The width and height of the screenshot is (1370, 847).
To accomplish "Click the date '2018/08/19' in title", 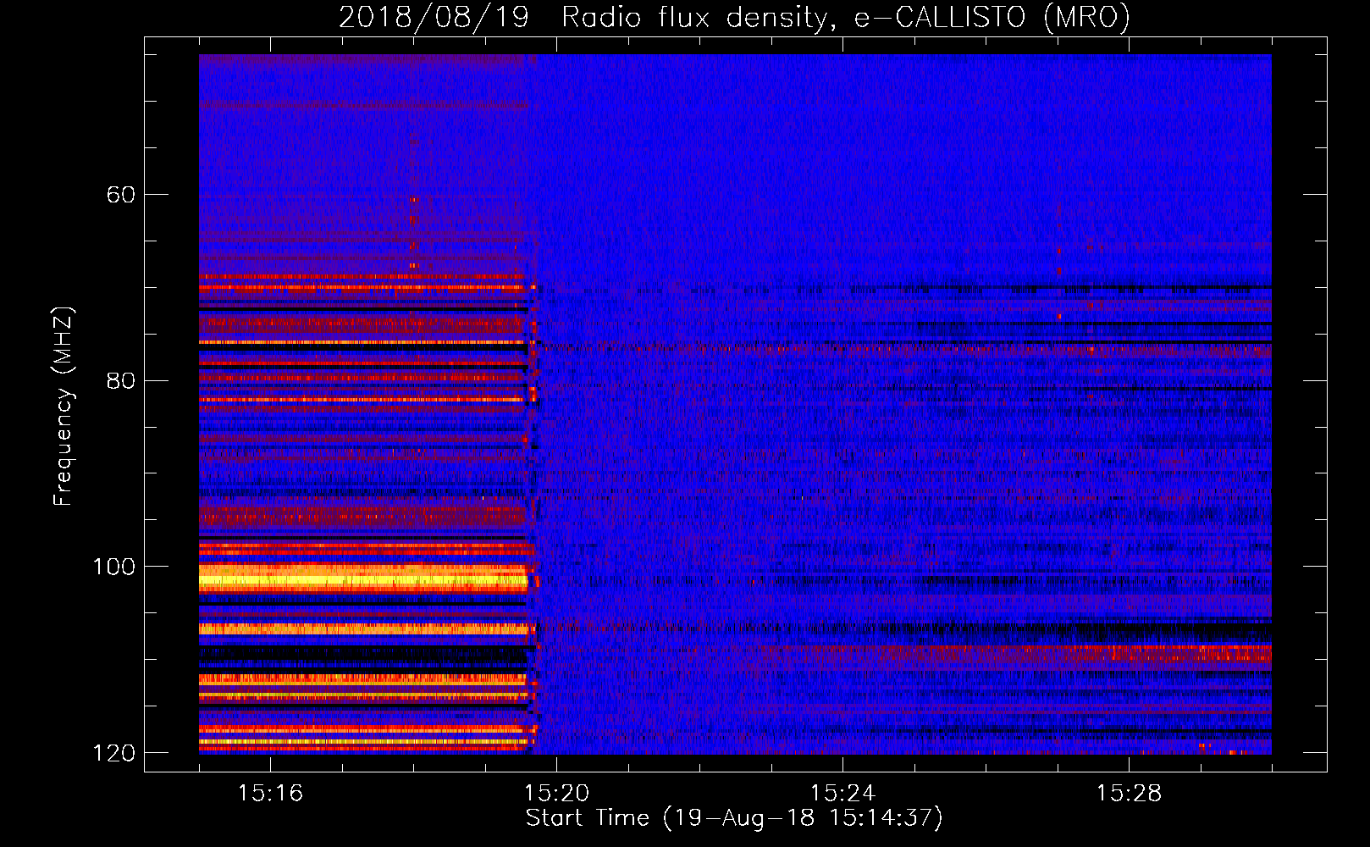I will [x=434, y=17].
